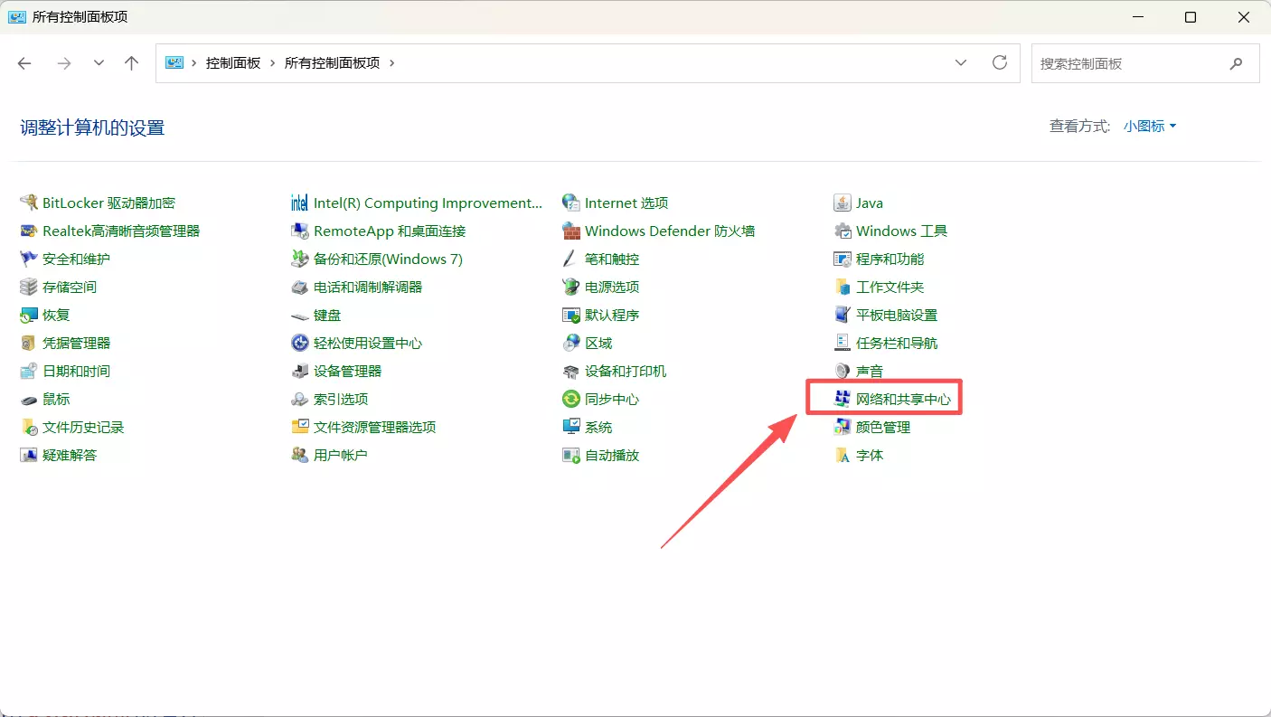This screenshot has height=717, width=1271.
Task: Expand the chevron before 控制面板 breadcrumb
Action: (x=194, y=62)
